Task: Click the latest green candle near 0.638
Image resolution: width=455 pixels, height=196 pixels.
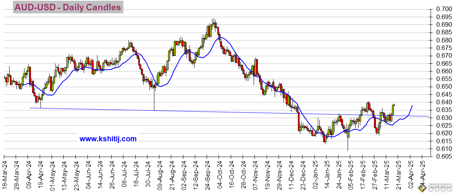Action: pyautogui.click(x=393, y=109)
